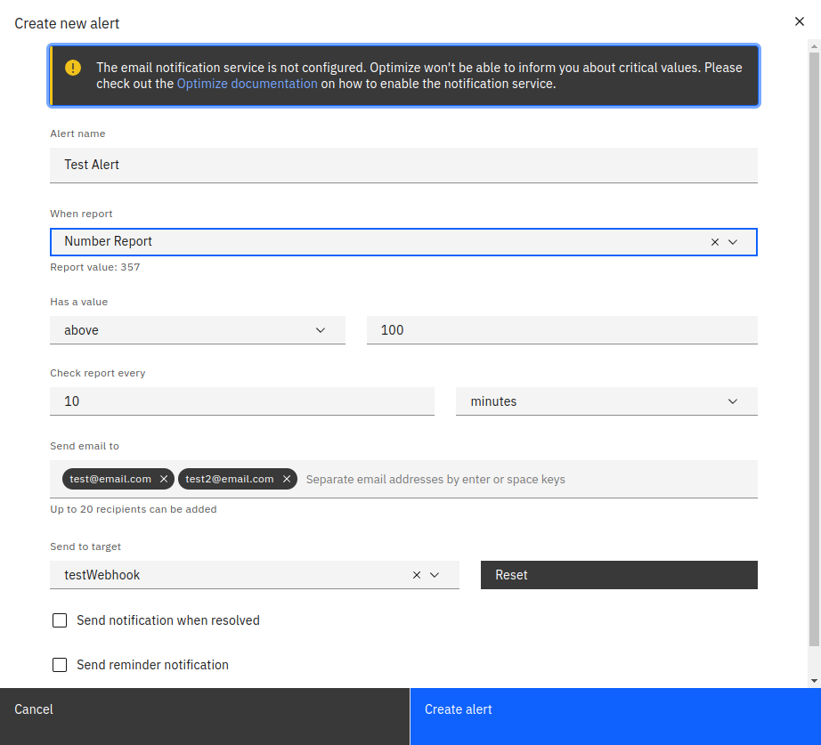The height and width of the screenshot is (745, 821).
Task: Dismiss the warning icon in notification banner
Action: (x=72, y=67)
